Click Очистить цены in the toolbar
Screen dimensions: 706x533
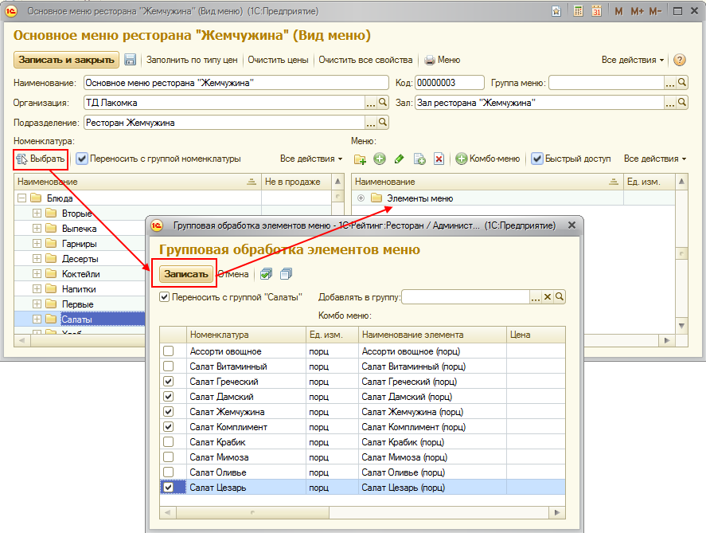click(x=278, y=60)
